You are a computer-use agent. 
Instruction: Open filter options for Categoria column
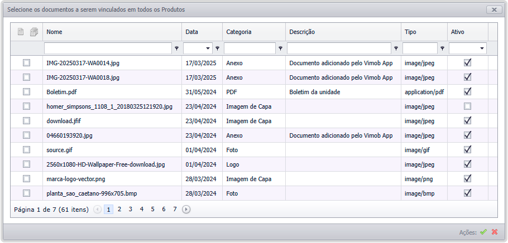[x=281, y=48]
